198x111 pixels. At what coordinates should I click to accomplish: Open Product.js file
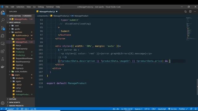pyautogui.click(x=20, y=52)
